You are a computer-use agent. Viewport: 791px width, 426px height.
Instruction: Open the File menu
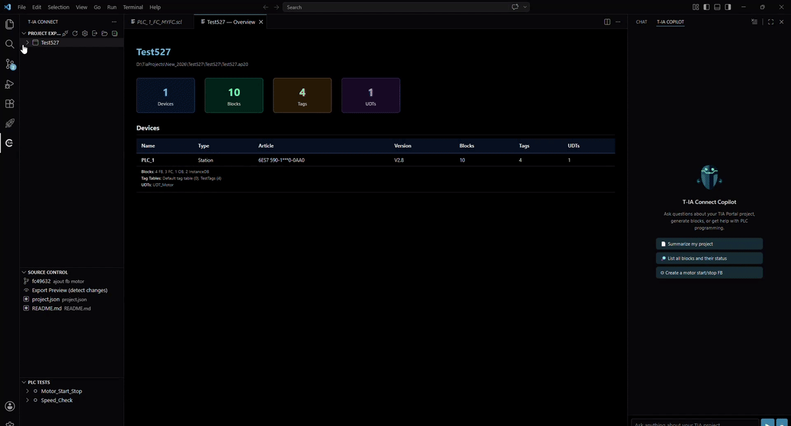click(22, 7)
